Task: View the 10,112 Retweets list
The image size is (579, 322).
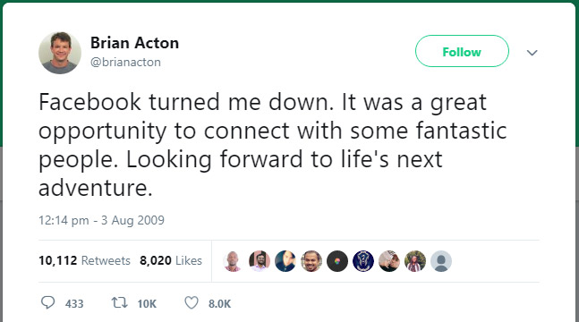Action: [84, 260]
